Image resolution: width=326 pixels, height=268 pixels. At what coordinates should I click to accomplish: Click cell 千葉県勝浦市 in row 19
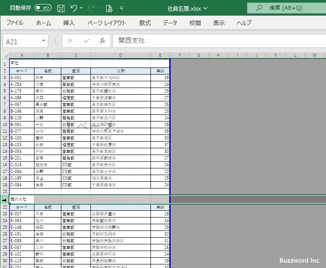(x=120, y=184)
